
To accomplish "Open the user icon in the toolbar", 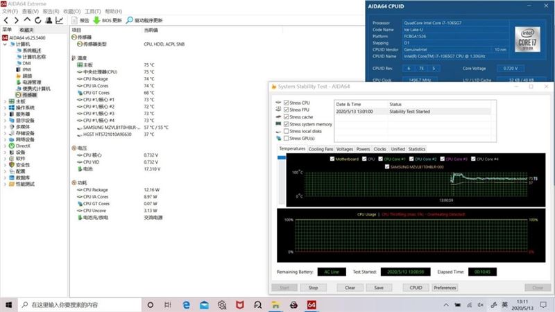I will [x=49, y=21].
